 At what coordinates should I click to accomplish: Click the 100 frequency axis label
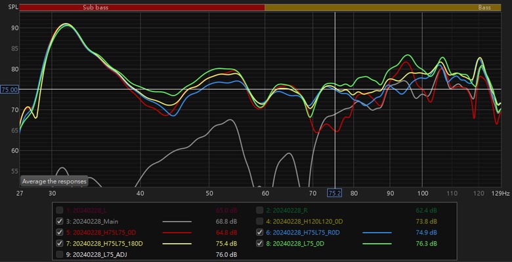pyautogui.click(x=422, y=193)
